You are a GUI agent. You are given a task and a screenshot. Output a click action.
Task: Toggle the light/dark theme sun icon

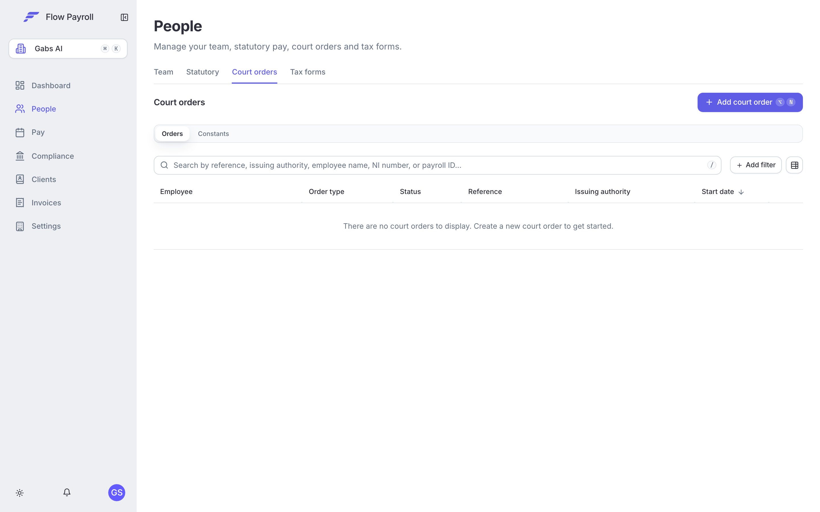(x=20, y=493)
